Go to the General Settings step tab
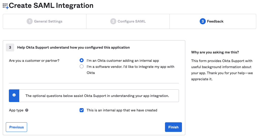Viewport: 259px width, 138px height. click(45, 22)
